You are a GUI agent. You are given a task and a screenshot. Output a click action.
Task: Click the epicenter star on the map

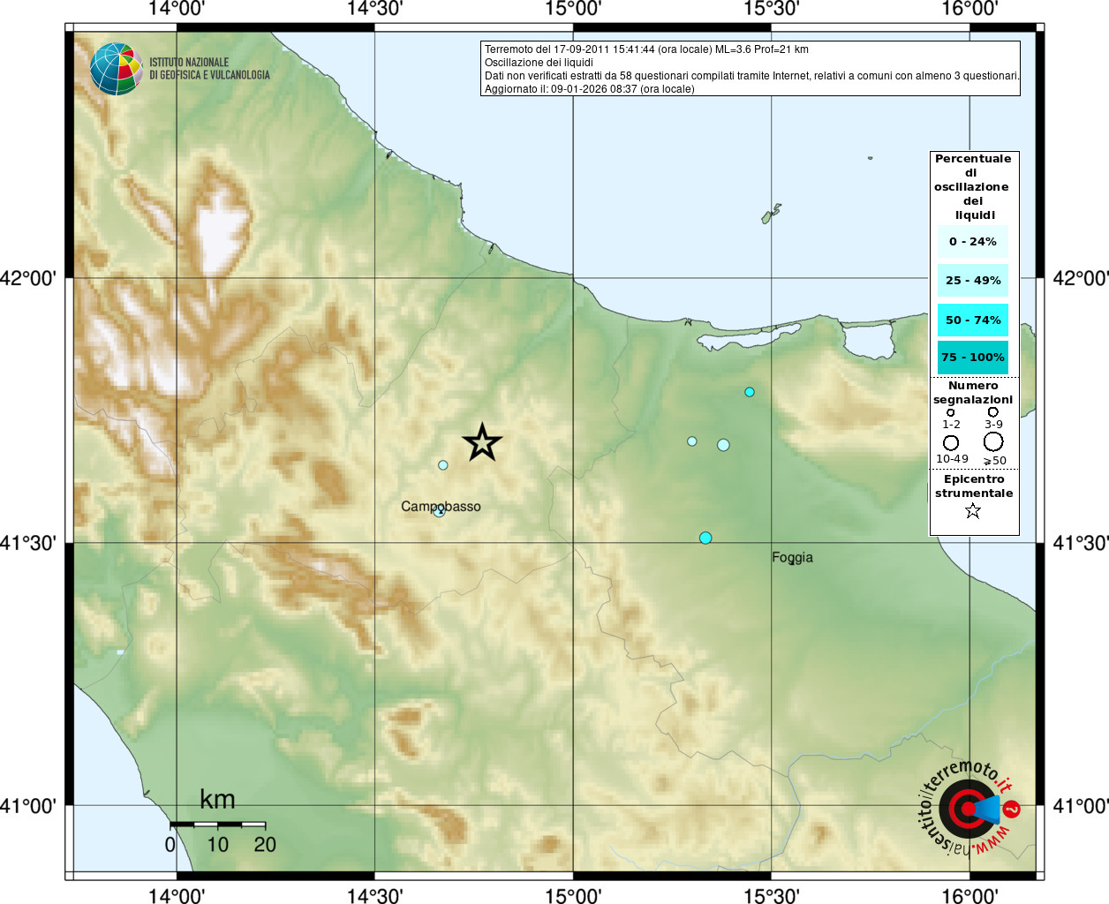point(482,442)
